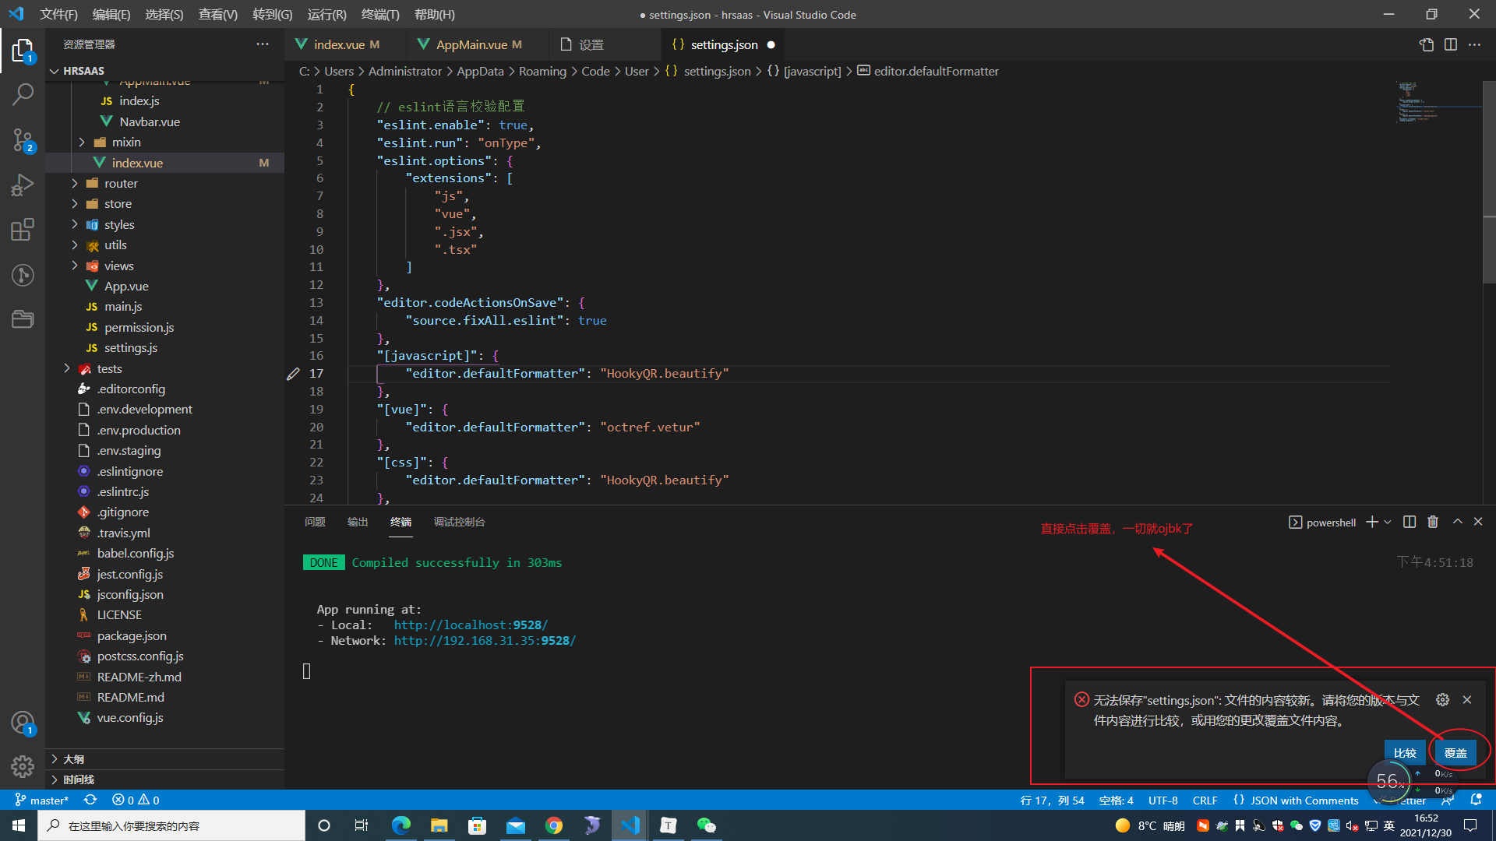The width and height of the screenshot is (1496, 841).
Task: Split the terminal panel icon
Action: pos(1409,522)
